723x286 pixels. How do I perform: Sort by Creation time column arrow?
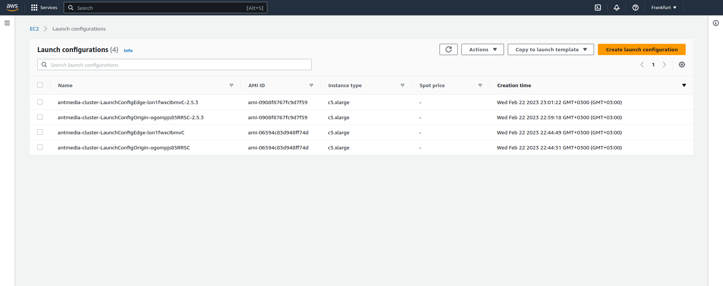[x=684, y=85]
